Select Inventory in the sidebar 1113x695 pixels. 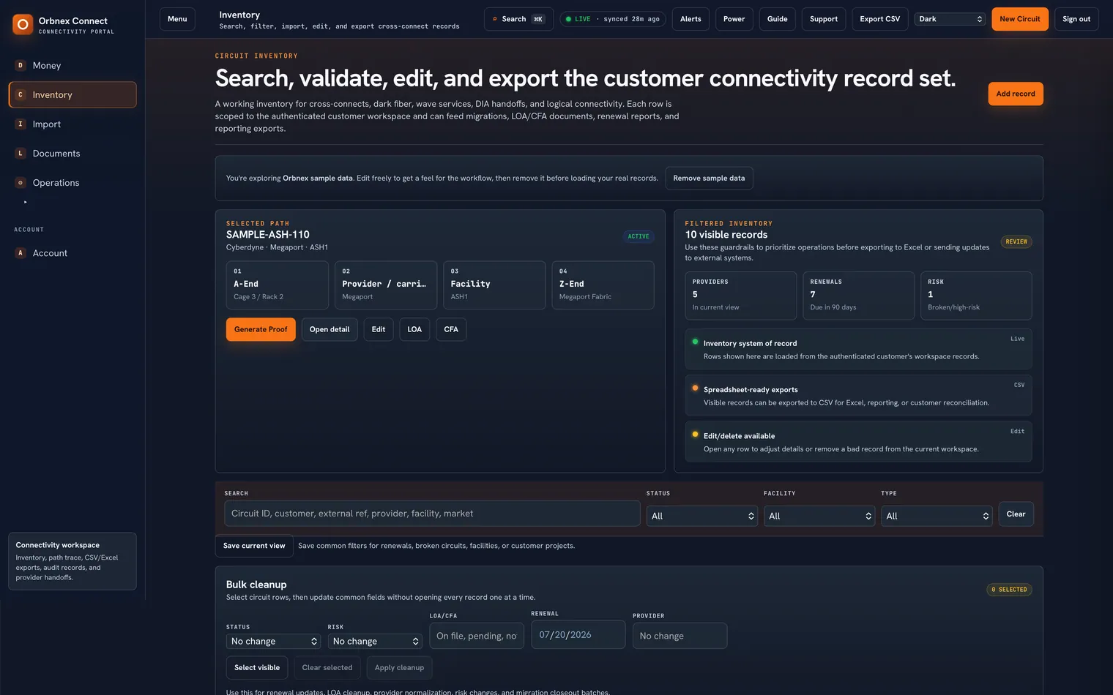72,94
